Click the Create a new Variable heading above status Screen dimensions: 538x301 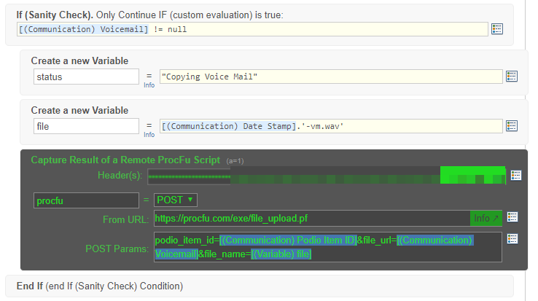(x=79, y=60)
